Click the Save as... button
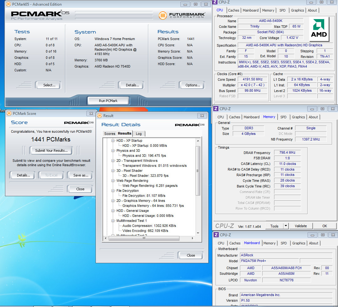The height and width of the screenshot is (307, 338). (81, 175)
